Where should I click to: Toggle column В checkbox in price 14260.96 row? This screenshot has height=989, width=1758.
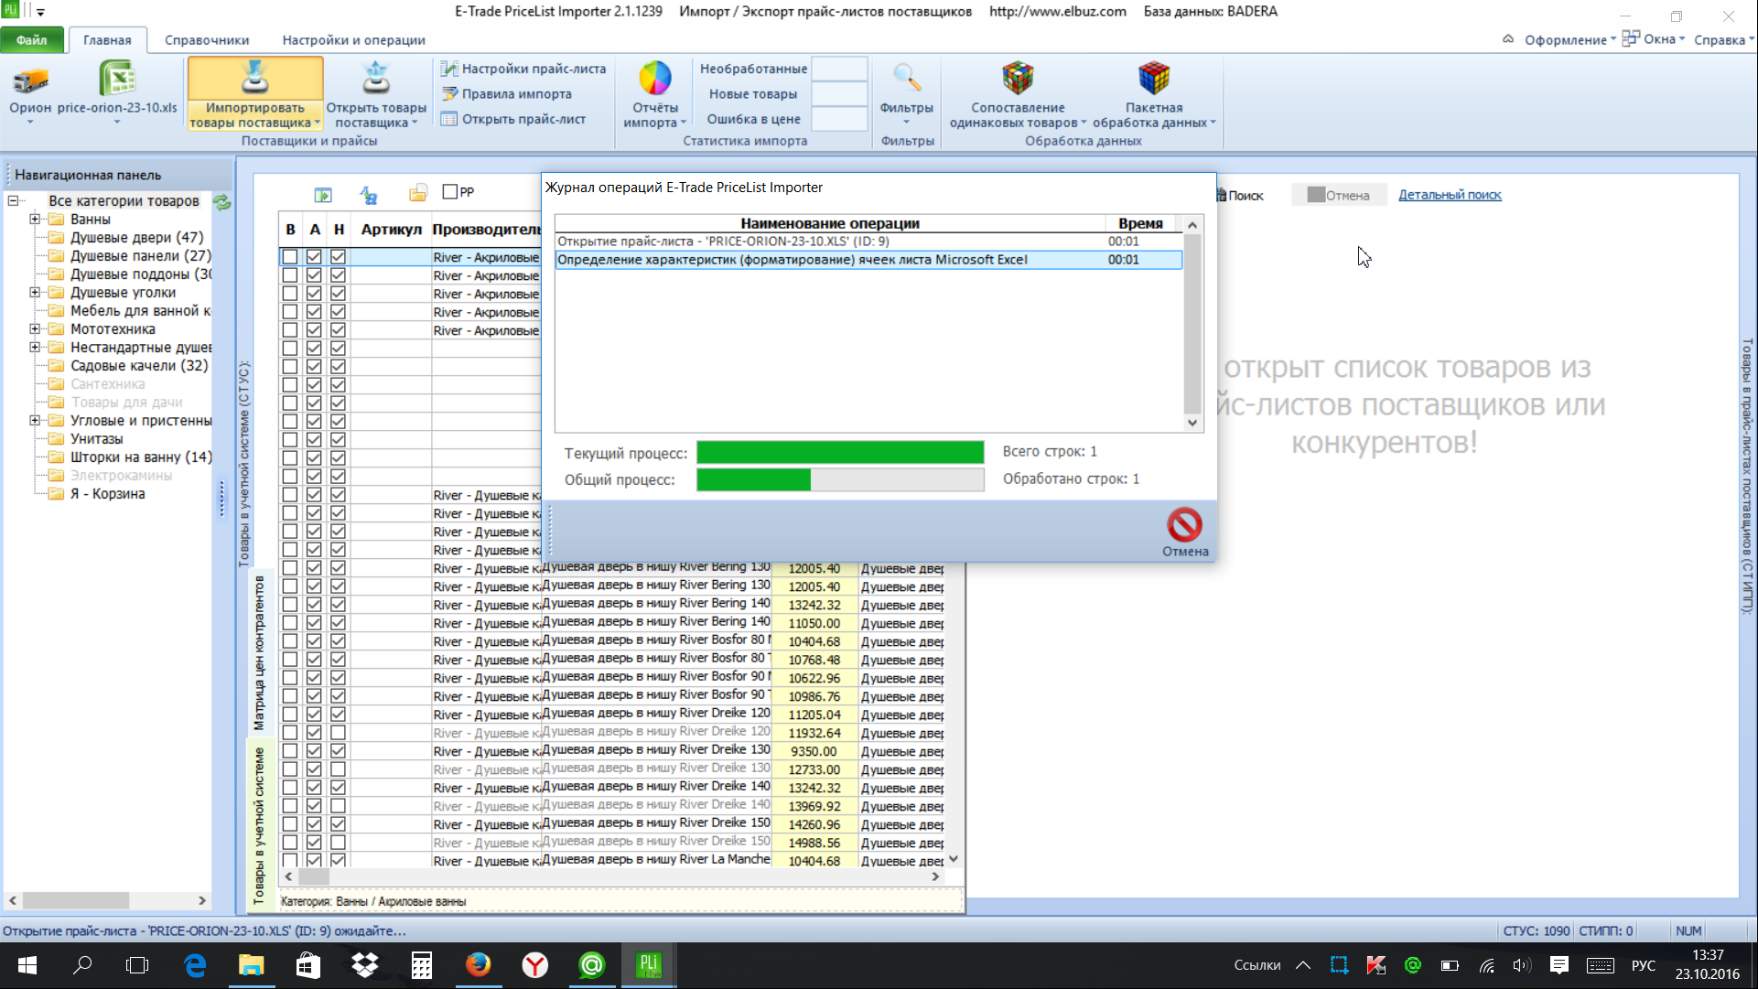(x=290, y=824)
